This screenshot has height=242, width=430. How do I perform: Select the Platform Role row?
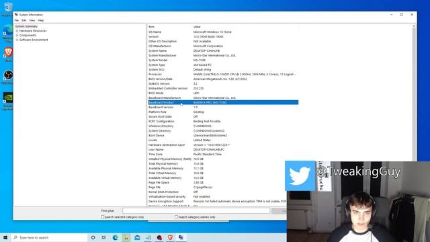(x=223, y=112)
